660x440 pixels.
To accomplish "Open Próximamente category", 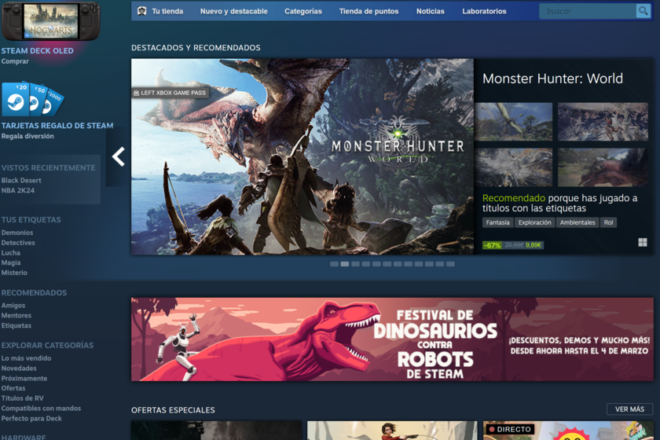I will [24, 378].
